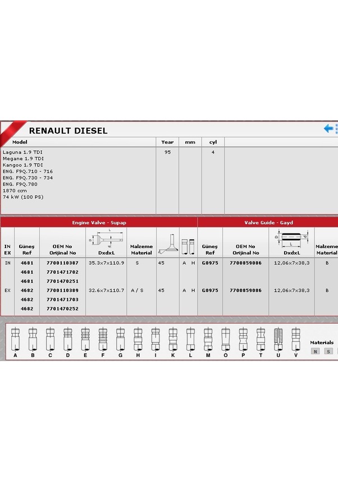Select valve guide type C icon

click(x=50, y=339)
